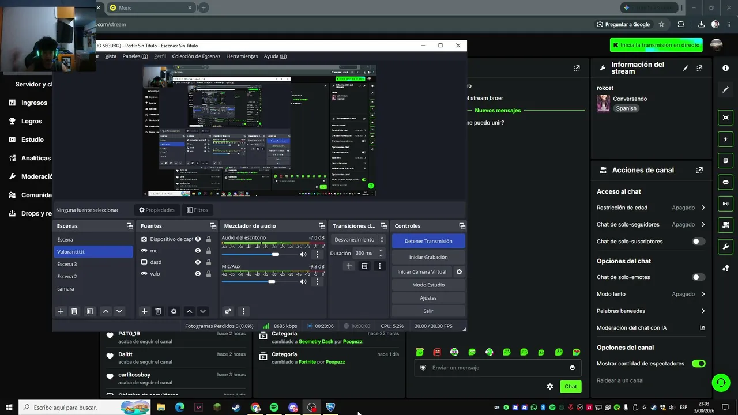Image resolution: width=738 pixels, height=415 pixels.
Task: Open Audio del escritorio options menu
Action: 317,254
